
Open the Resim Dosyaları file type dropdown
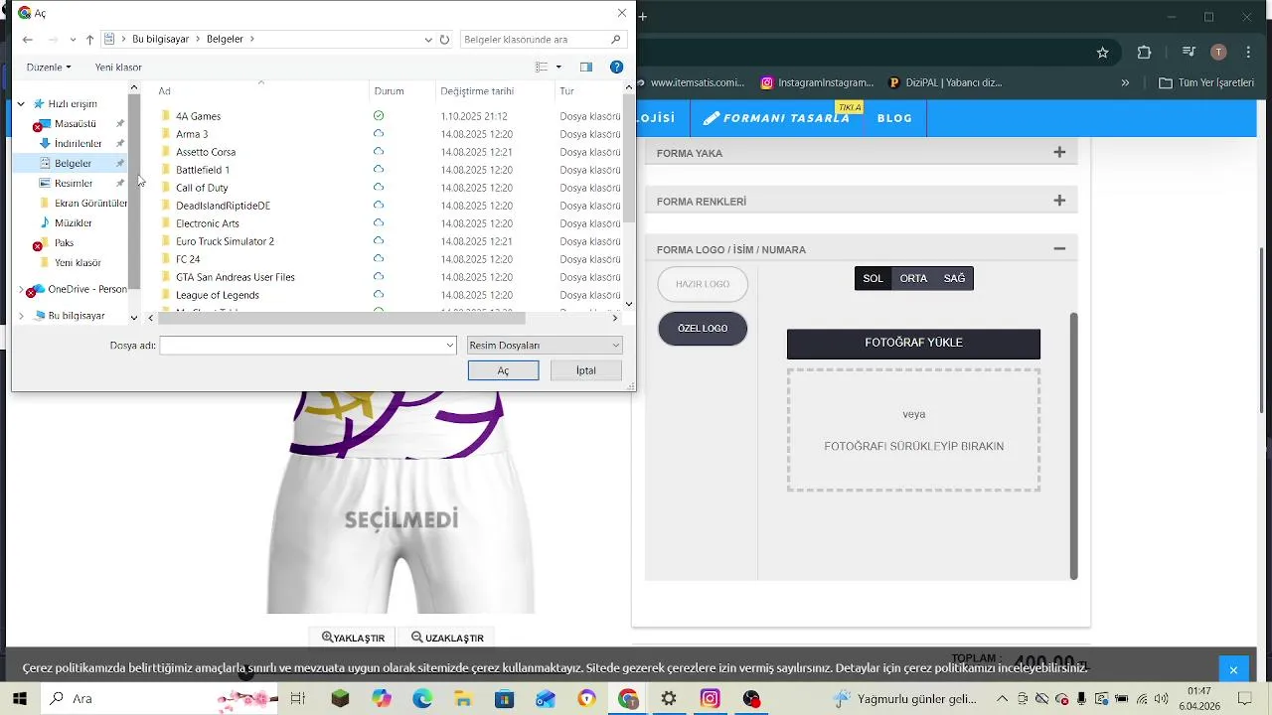tap(545, 346)
